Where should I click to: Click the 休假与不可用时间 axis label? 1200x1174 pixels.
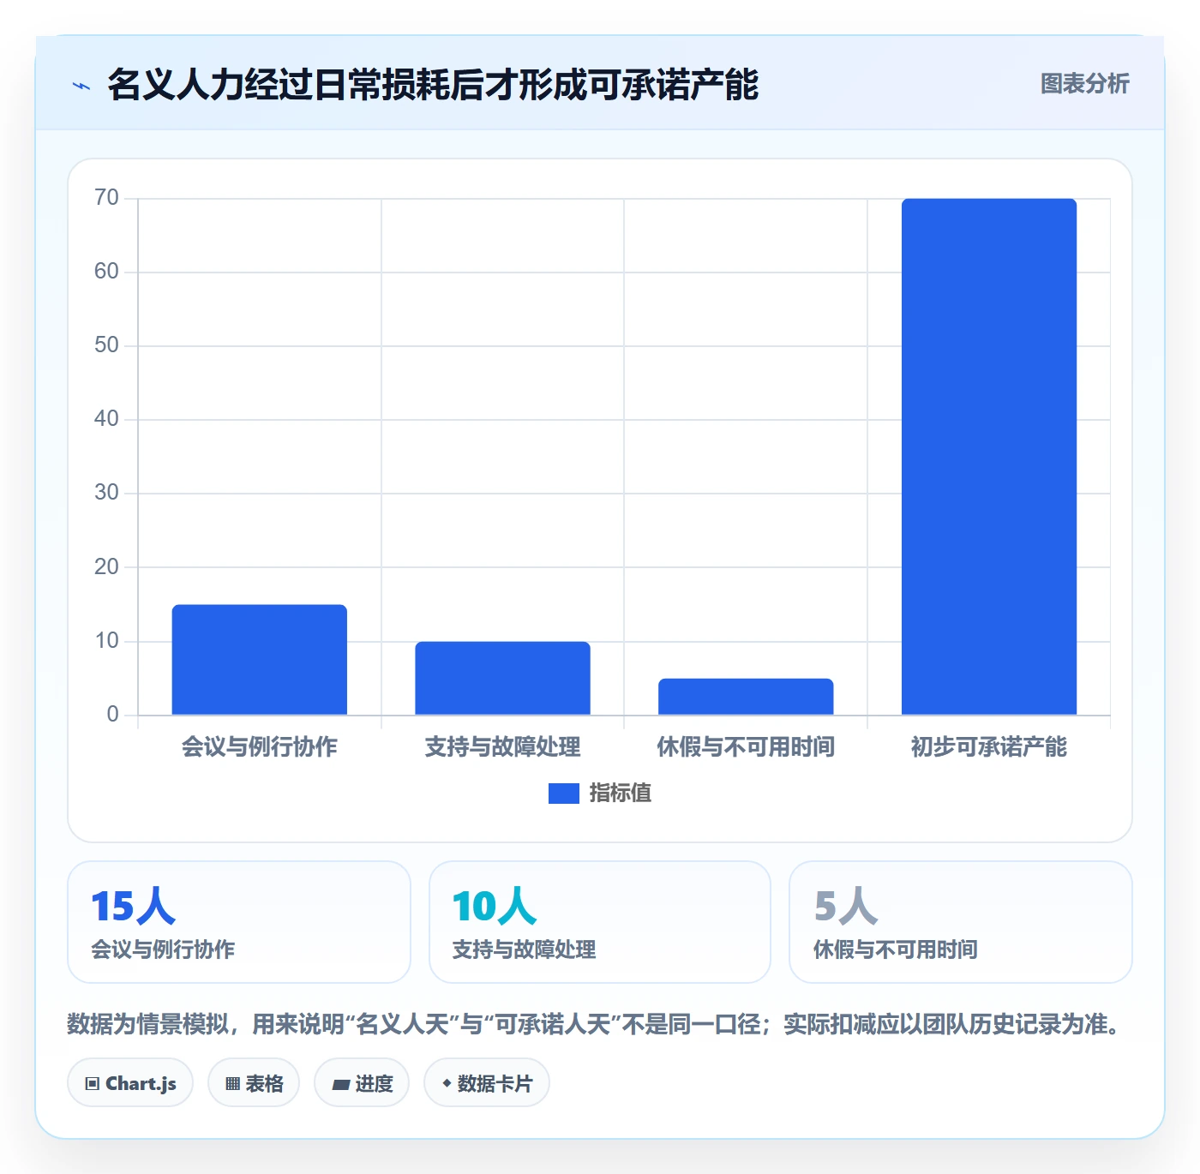[x=746, y=747]
